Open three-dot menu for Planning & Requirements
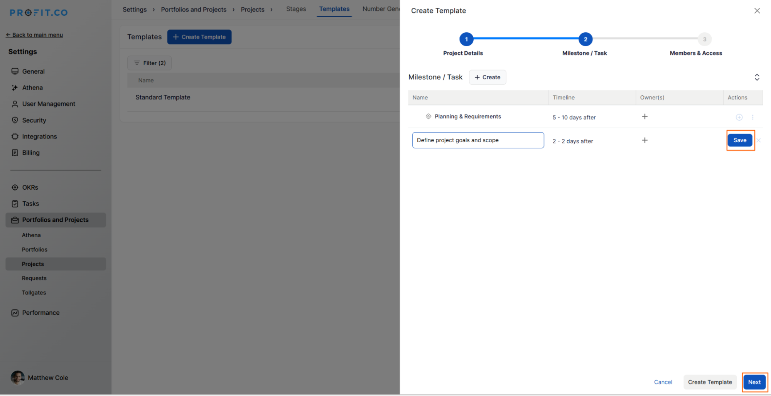This screenshot has height=396, width=771. pyautogui.click(x=752, y=117)
